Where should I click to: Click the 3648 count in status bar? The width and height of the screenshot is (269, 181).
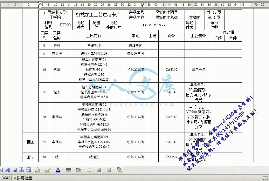pos(6,178)
